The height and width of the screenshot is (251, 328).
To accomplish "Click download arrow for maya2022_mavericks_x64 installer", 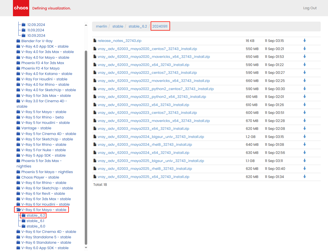I will tap(305, 81).
